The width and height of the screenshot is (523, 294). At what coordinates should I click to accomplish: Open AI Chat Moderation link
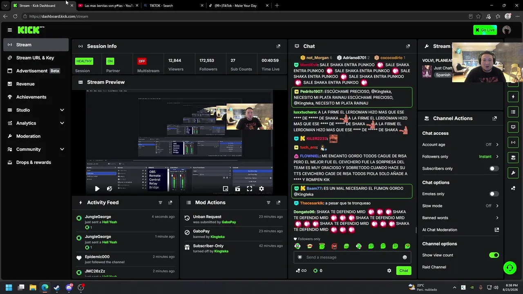tap(460, 230)
